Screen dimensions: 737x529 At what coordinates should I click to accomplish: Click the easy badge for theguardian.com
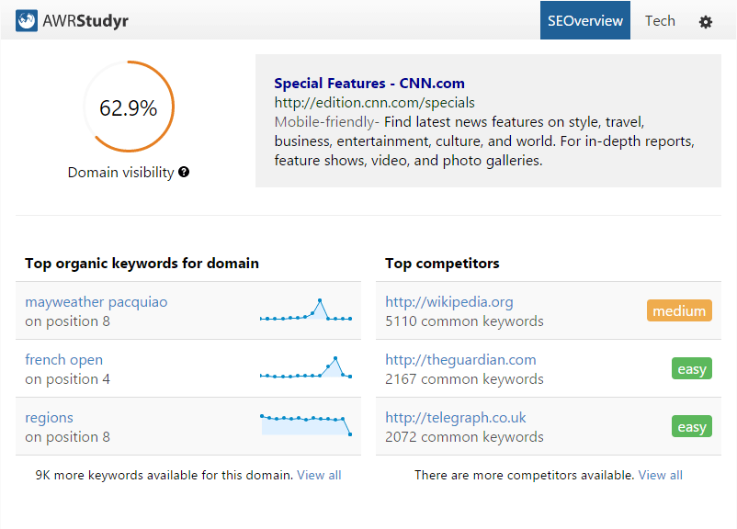(691, 368)
